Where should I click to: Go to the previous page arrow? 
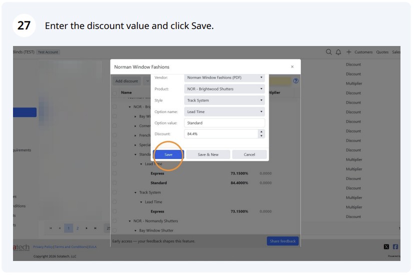(x=60, y=228)
